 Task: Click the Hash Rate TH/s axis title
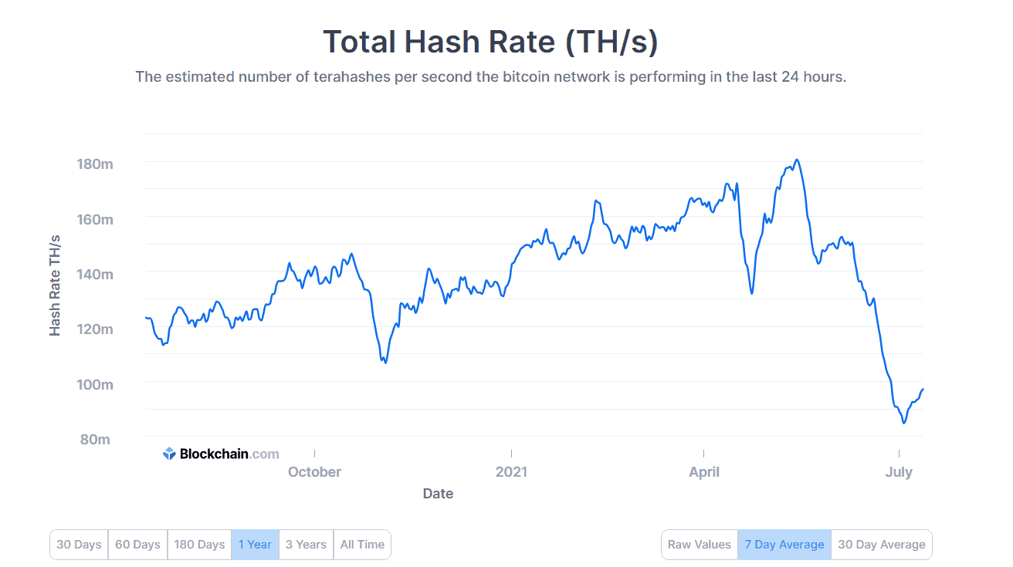click(x=56, y=285)
